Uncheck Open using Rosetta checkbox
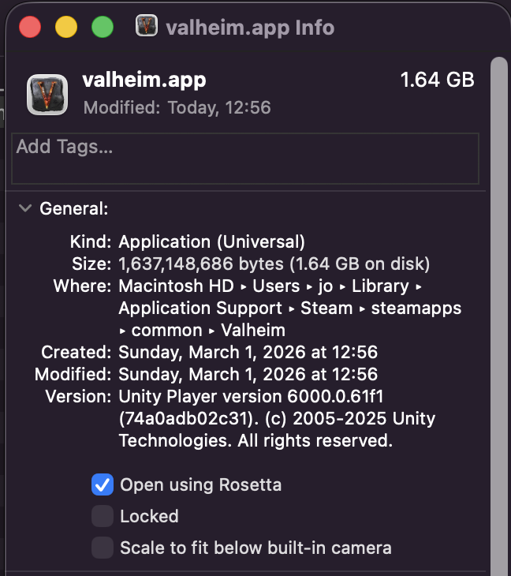Viewport: 511px width, 576px height. (103, 484)
